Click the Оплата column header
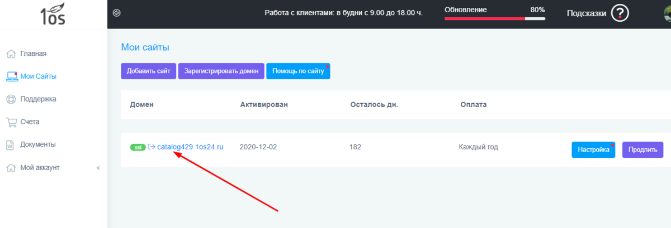The image size is (671, 228). (474, 104)
